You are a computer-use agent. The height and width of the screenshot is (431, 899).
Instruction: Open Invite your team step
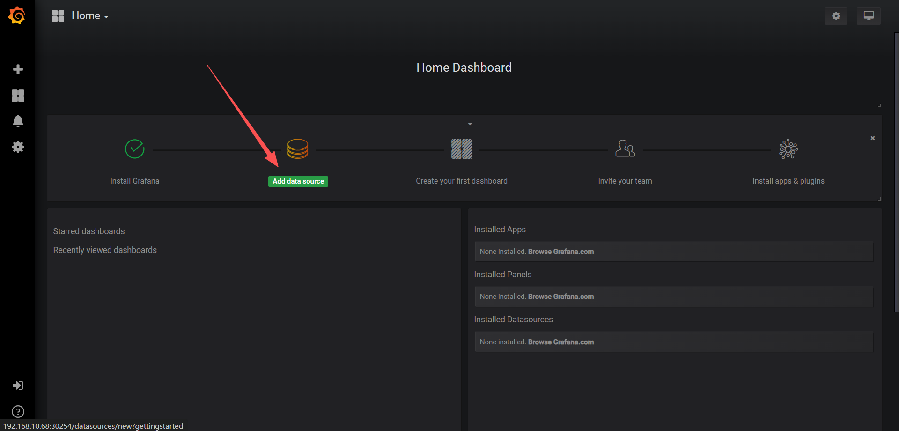pos(625,181)
